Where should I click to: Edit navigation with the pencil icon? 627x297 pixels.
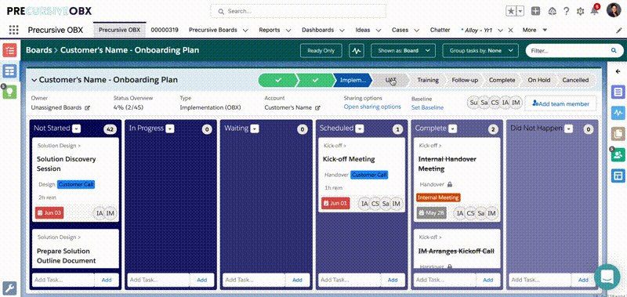[x=619, y=30]
